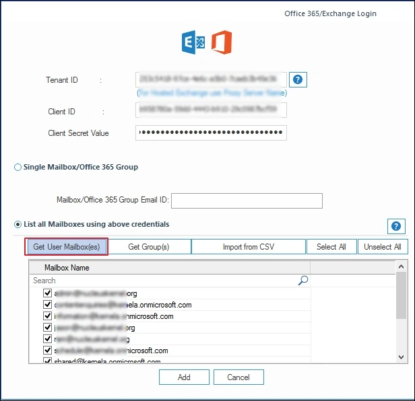Click the Mailbox Name column header
The image size is (415, 401).
169,268
